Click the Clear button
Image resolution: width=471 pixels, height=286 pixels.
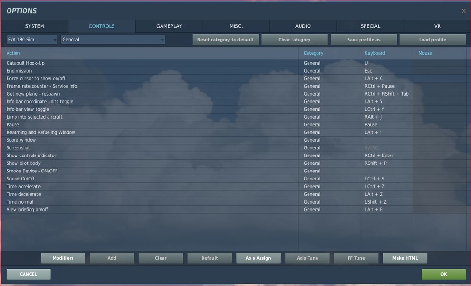coord(161,258)
